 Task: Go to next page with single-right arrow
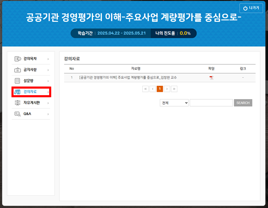(167, 89)
